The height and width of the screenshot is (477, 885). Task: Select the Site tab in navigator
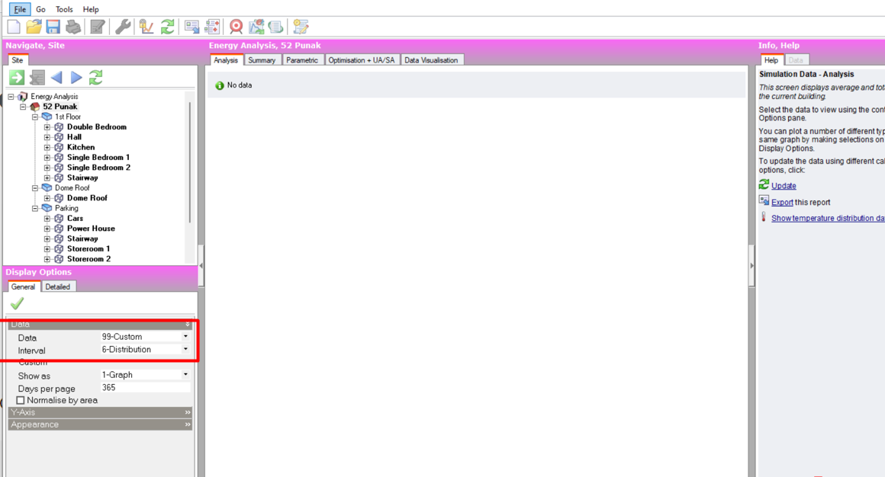(x=18, y=59)
